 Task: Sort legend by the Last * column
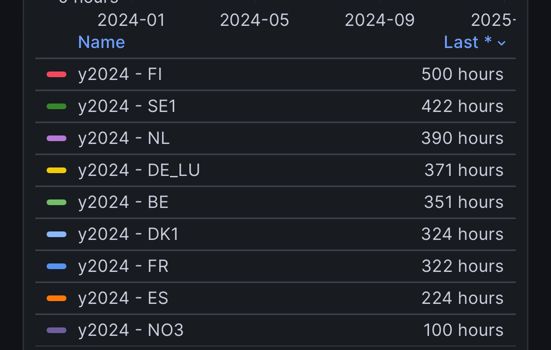[467, 42]
